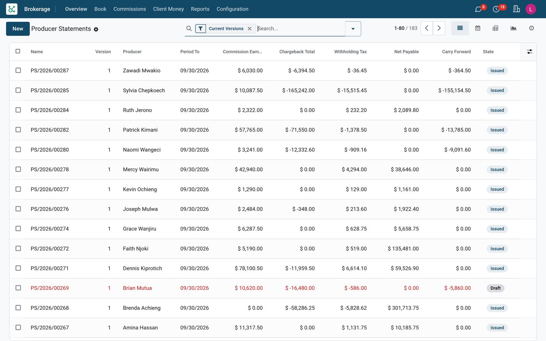Open Producer Statements settings gear
This screenshot has width=546, height=341.
click(x=96, y=29)
